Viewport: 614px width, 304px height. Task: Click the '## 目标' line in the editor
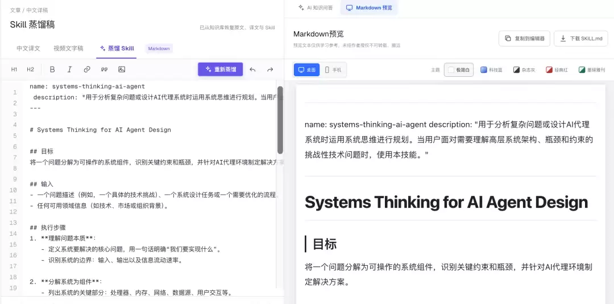[42, 151]
